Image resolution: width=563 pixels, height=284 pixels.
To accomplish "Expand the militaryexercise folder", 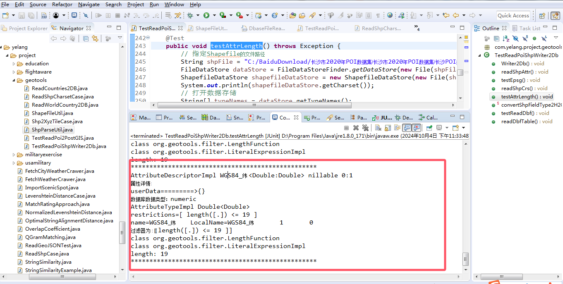I will click(x=14, y=155).
